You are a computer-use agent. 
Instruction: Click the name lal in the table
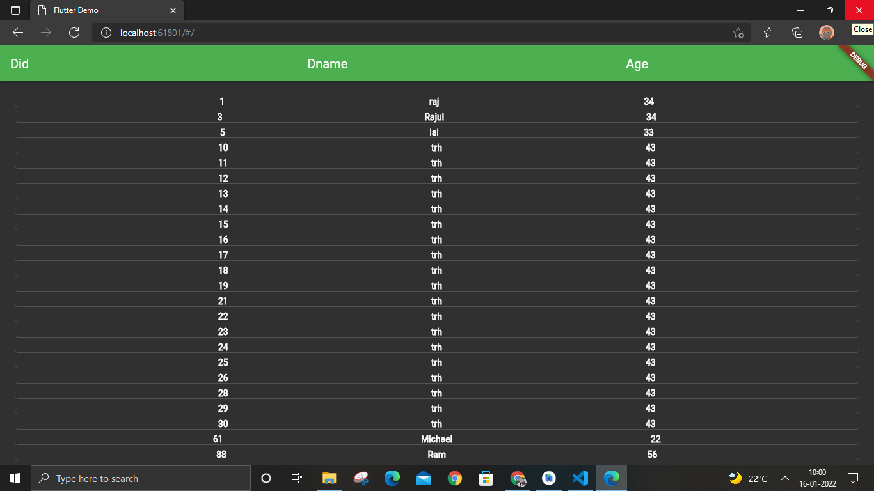(x=434, y=132)
